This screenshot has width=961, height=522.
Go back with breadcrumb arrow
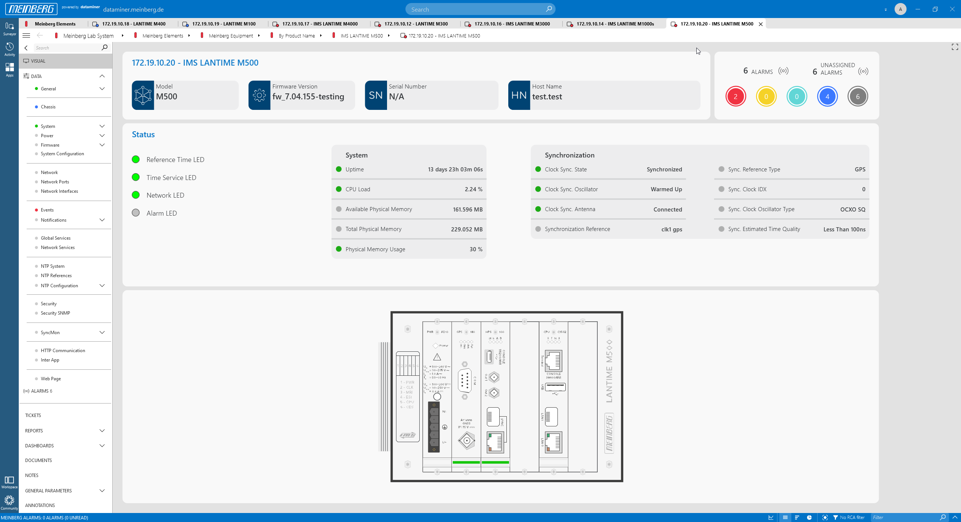(40, 36)
